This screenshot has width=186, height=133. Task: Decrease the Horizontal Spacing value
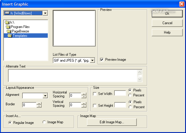pyautogui.click(x=84, y=97)
